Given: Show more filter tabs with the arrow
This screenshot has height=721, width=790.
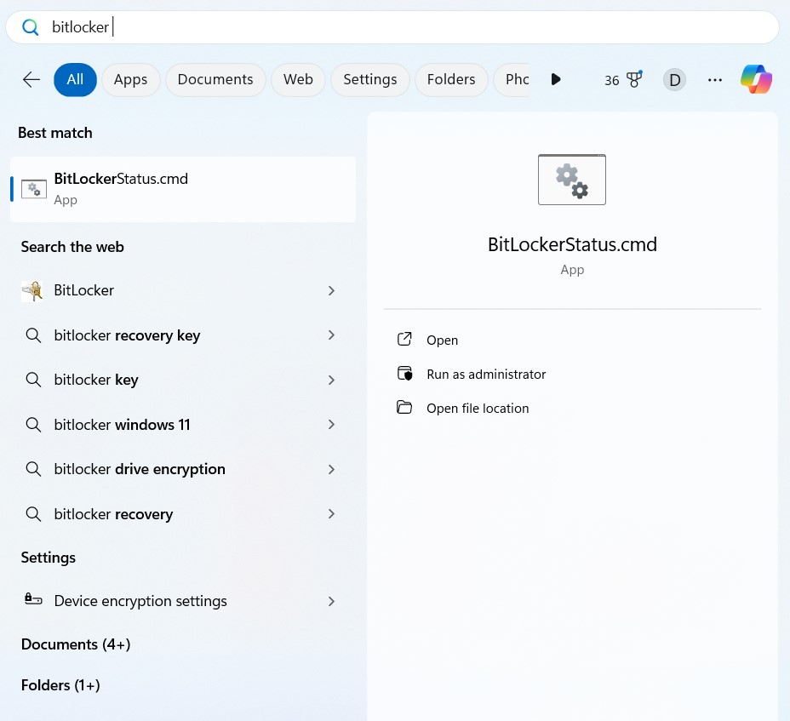Looking at the screenshot, I should pyautogui.click(x=555, y=79).
